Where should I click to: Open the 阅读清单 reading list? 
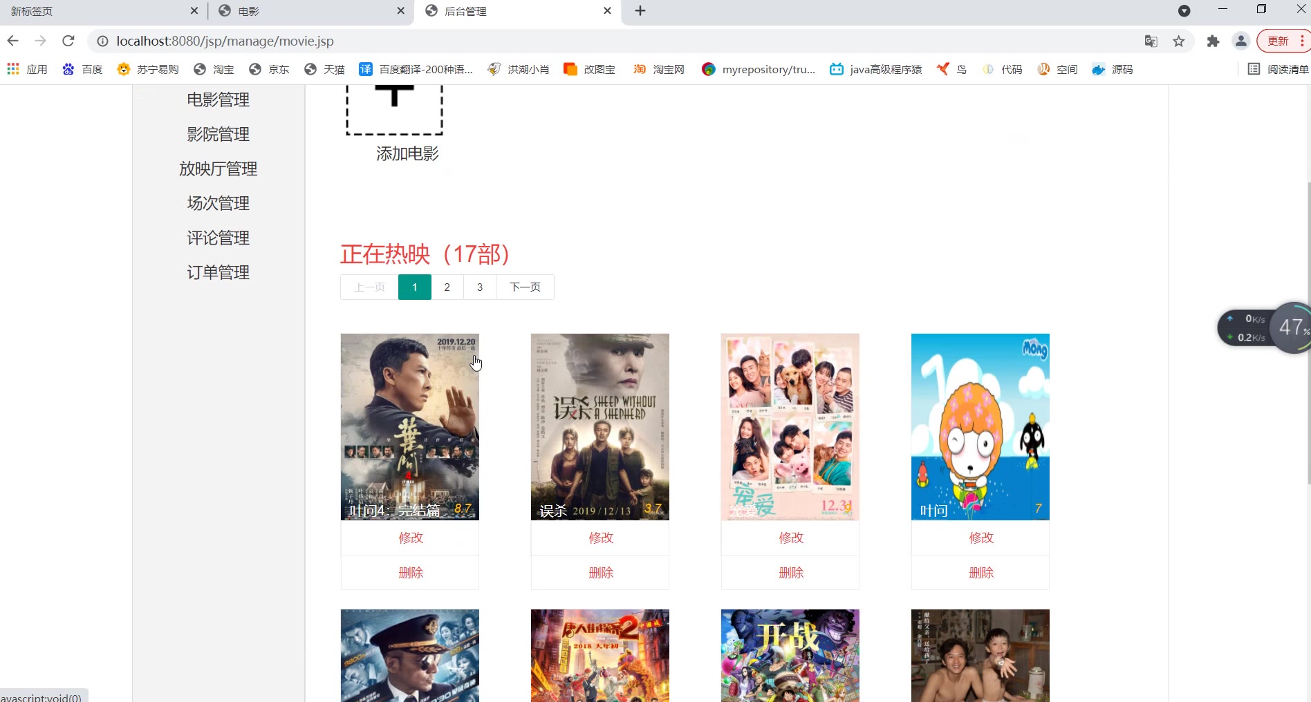click(1279, 69)
